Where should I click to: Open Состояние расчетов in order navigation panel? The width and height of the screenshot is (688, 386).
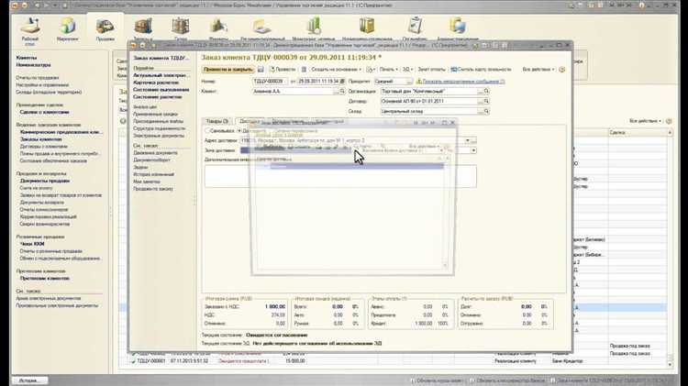point(157,96)
